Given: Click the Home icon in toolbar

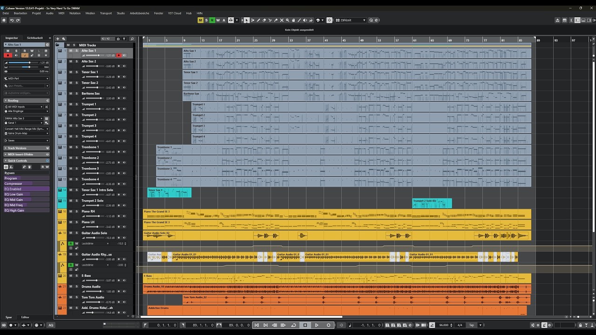Looking at the screenshot, I should tap(4, 20).
